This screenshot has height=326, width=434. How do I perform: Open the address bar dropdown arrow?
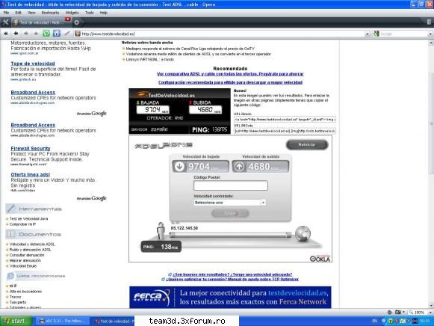(x=368, y=34)
